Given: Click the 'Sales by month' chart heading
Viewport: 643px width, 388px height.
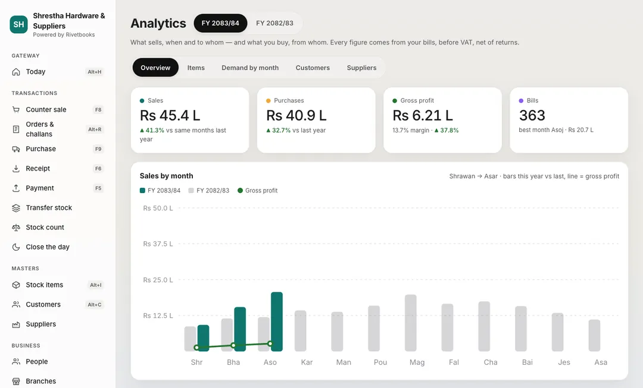Looking at the screenshot, I should click(x=167, y=176).
